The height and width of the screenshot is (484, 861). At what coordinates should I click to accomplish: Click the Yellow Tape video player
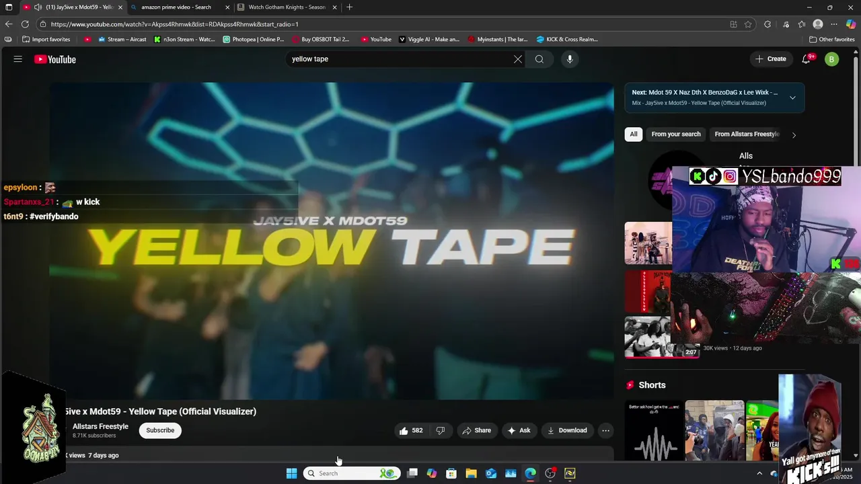(331, 241)
